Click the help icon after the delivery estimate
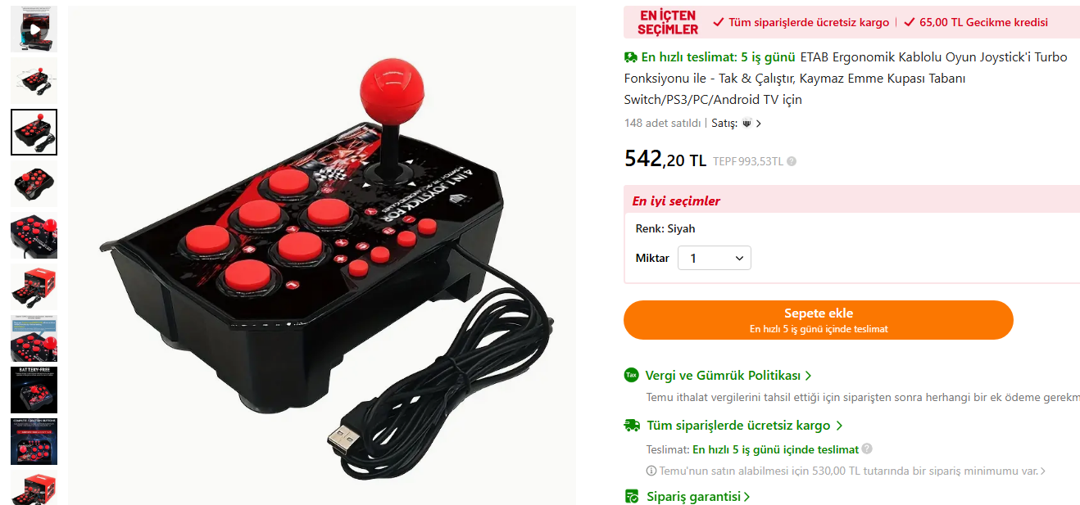 (867, 449)
